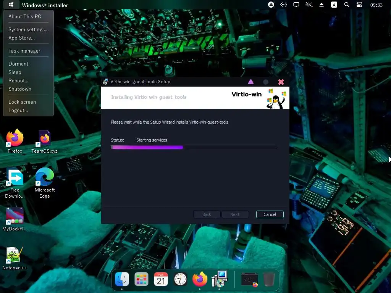Open control center toggles icon
This screenshot has width=391, height=293.
(359, 5)
